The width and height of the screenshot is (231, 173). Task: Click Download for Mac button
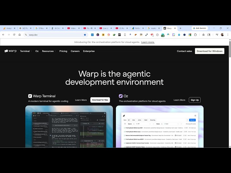coord(100,100)
